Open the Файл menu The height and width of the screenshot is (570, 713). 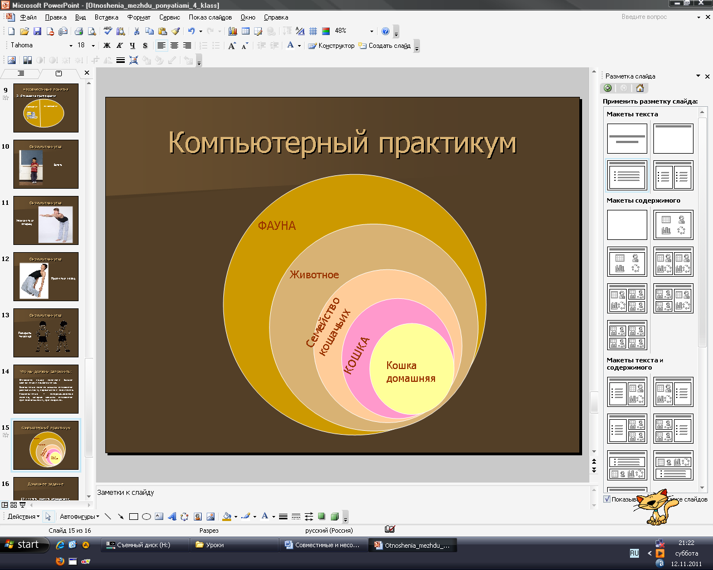[28, 17]
